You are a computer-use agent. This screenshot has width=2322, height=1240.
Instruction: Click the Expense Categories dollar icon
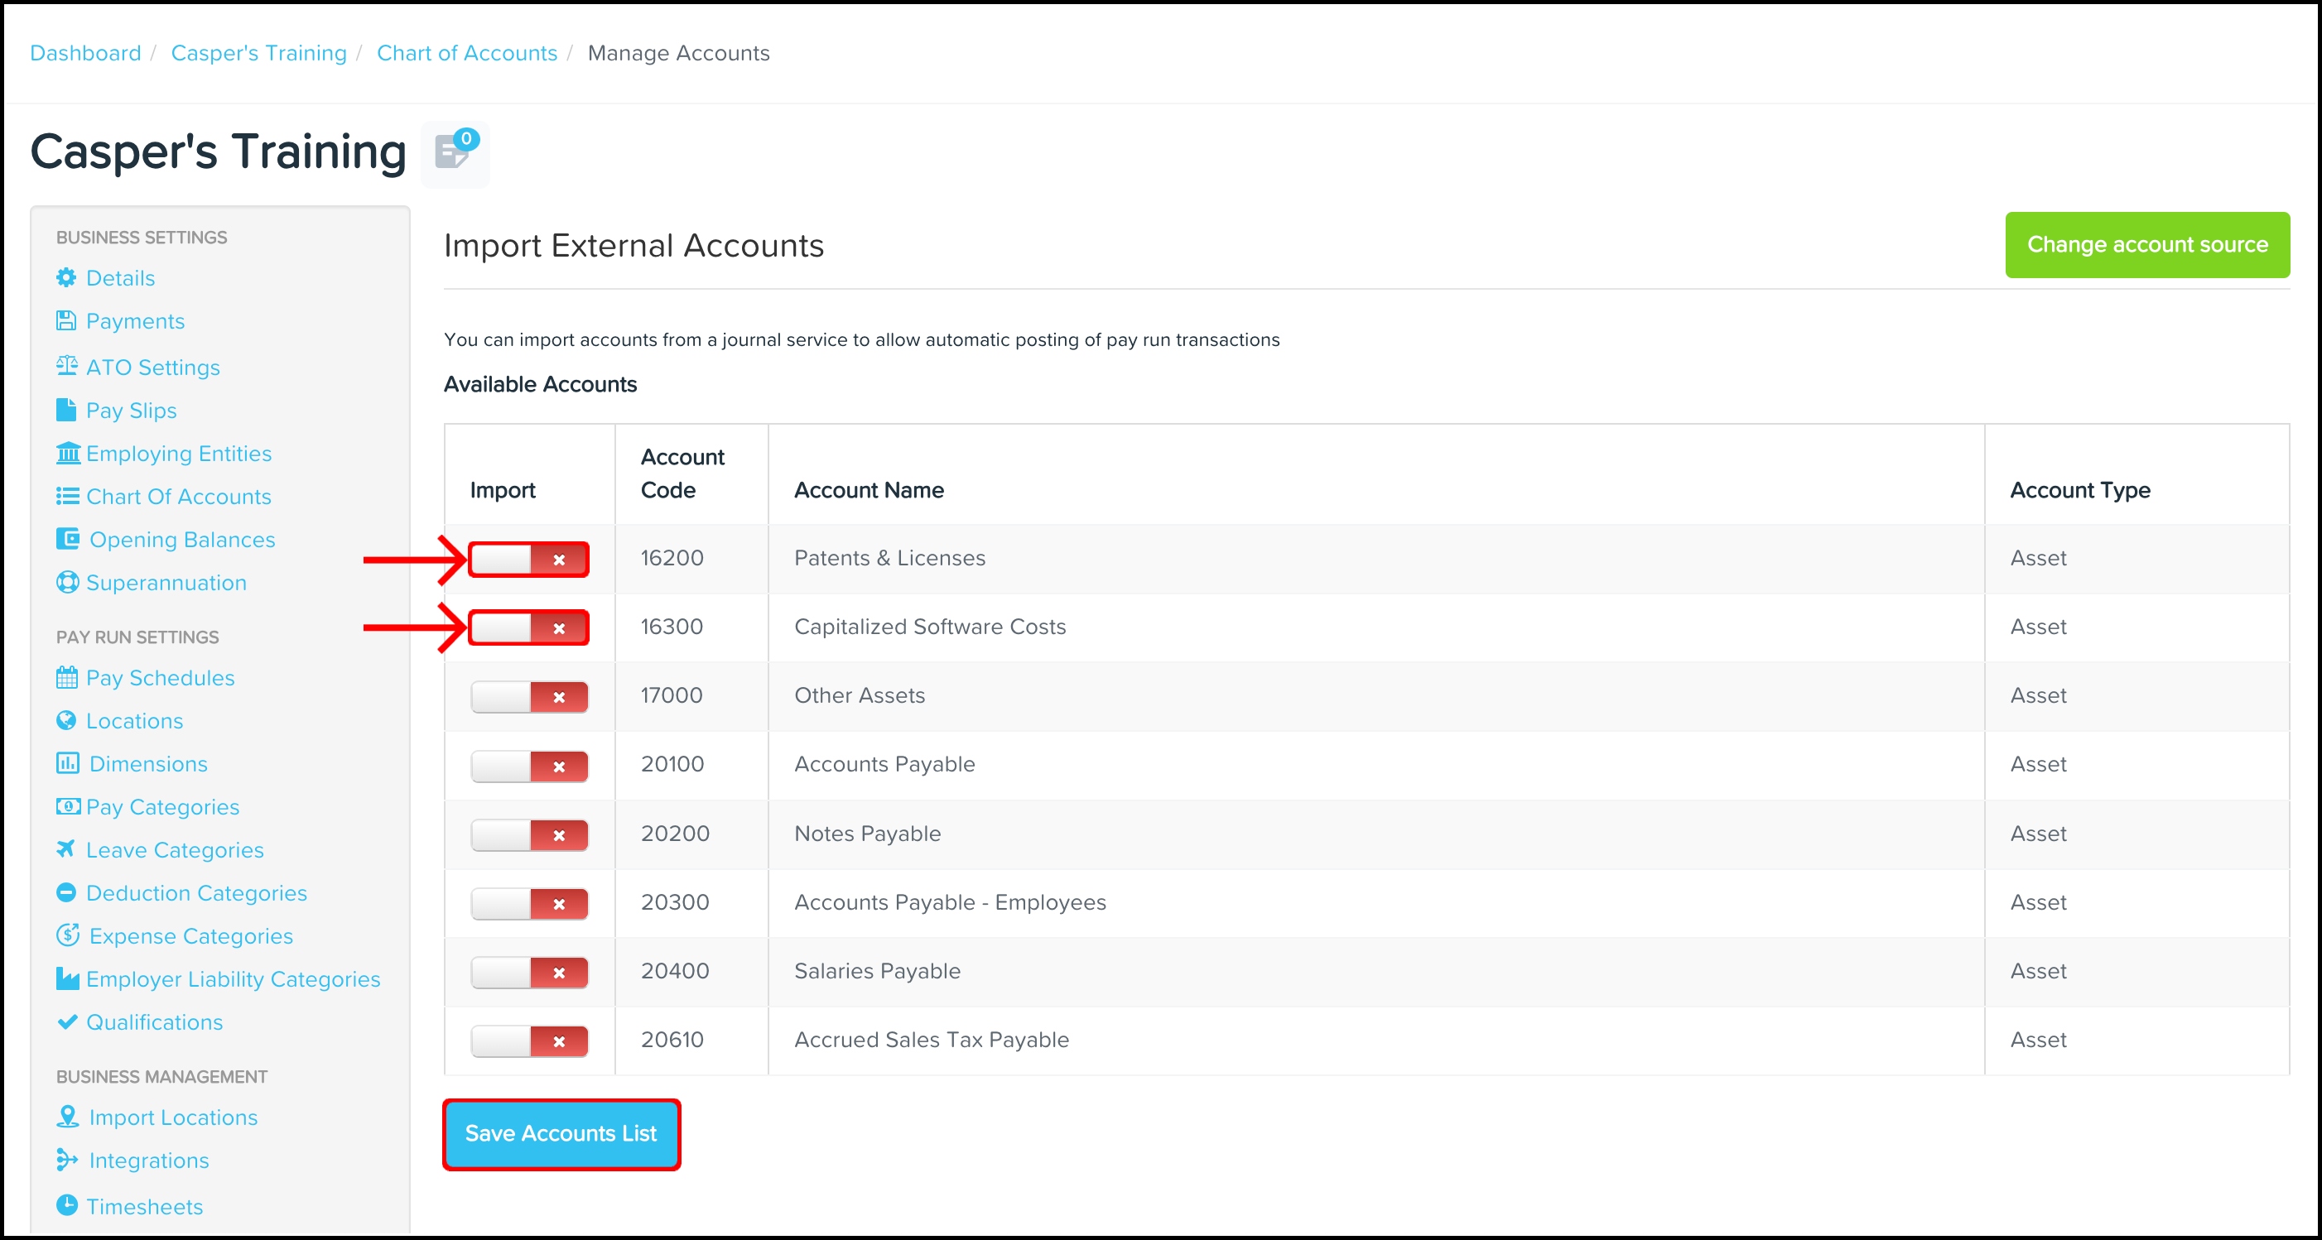[68, 935]
